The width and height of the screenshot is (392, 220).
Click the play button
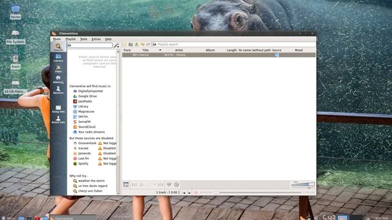142,185
